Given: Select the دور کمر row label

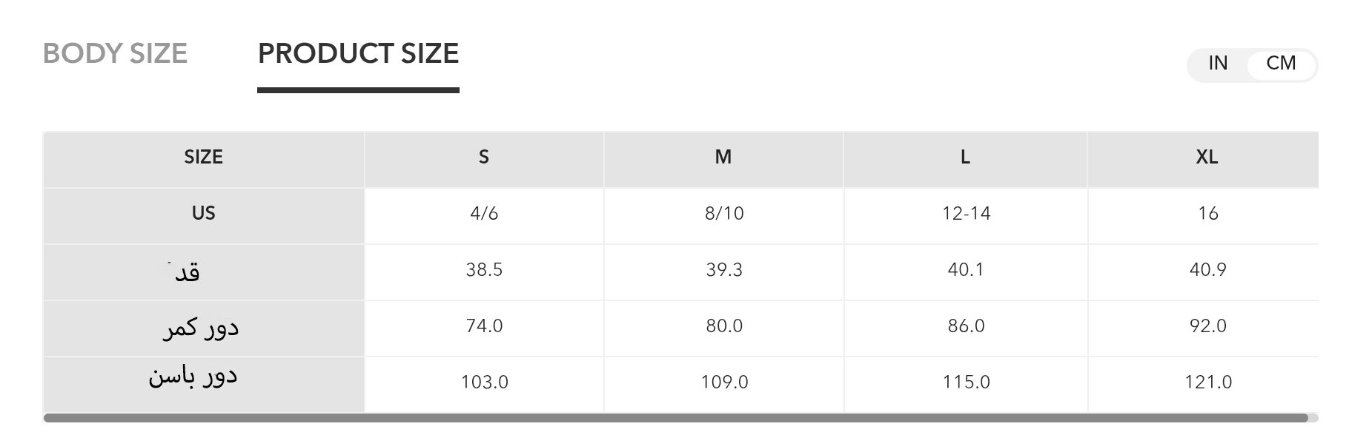Looking at the screenshot, I should (201, 328).
